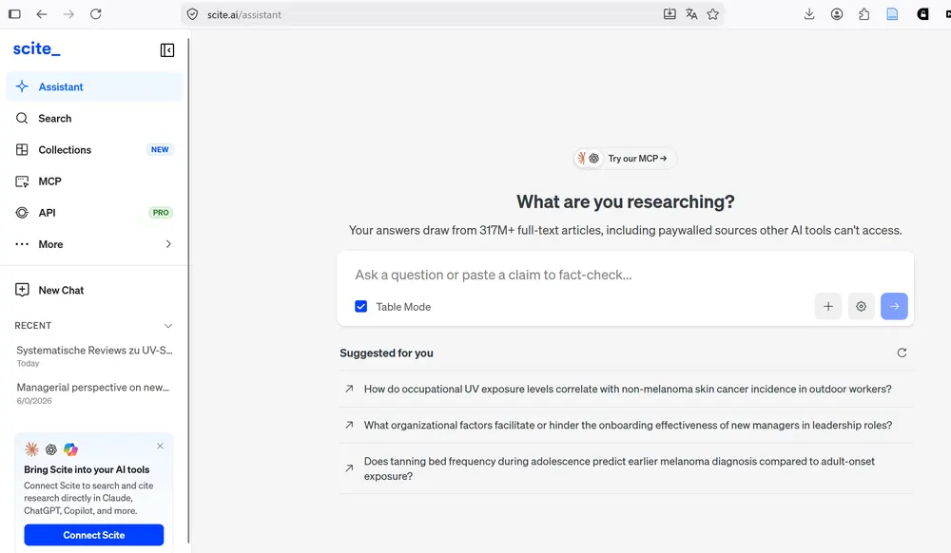951x553 pixels.
Task: Open the browser downloads icon
Action: point(809,14)
